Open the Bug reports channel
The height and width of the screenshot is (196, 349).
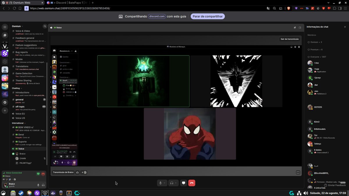pos(29,53)
